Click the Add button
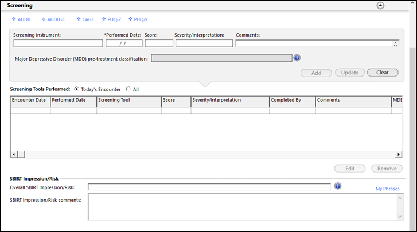The width and height of the screenshot is (417, 232). (316, 73)
